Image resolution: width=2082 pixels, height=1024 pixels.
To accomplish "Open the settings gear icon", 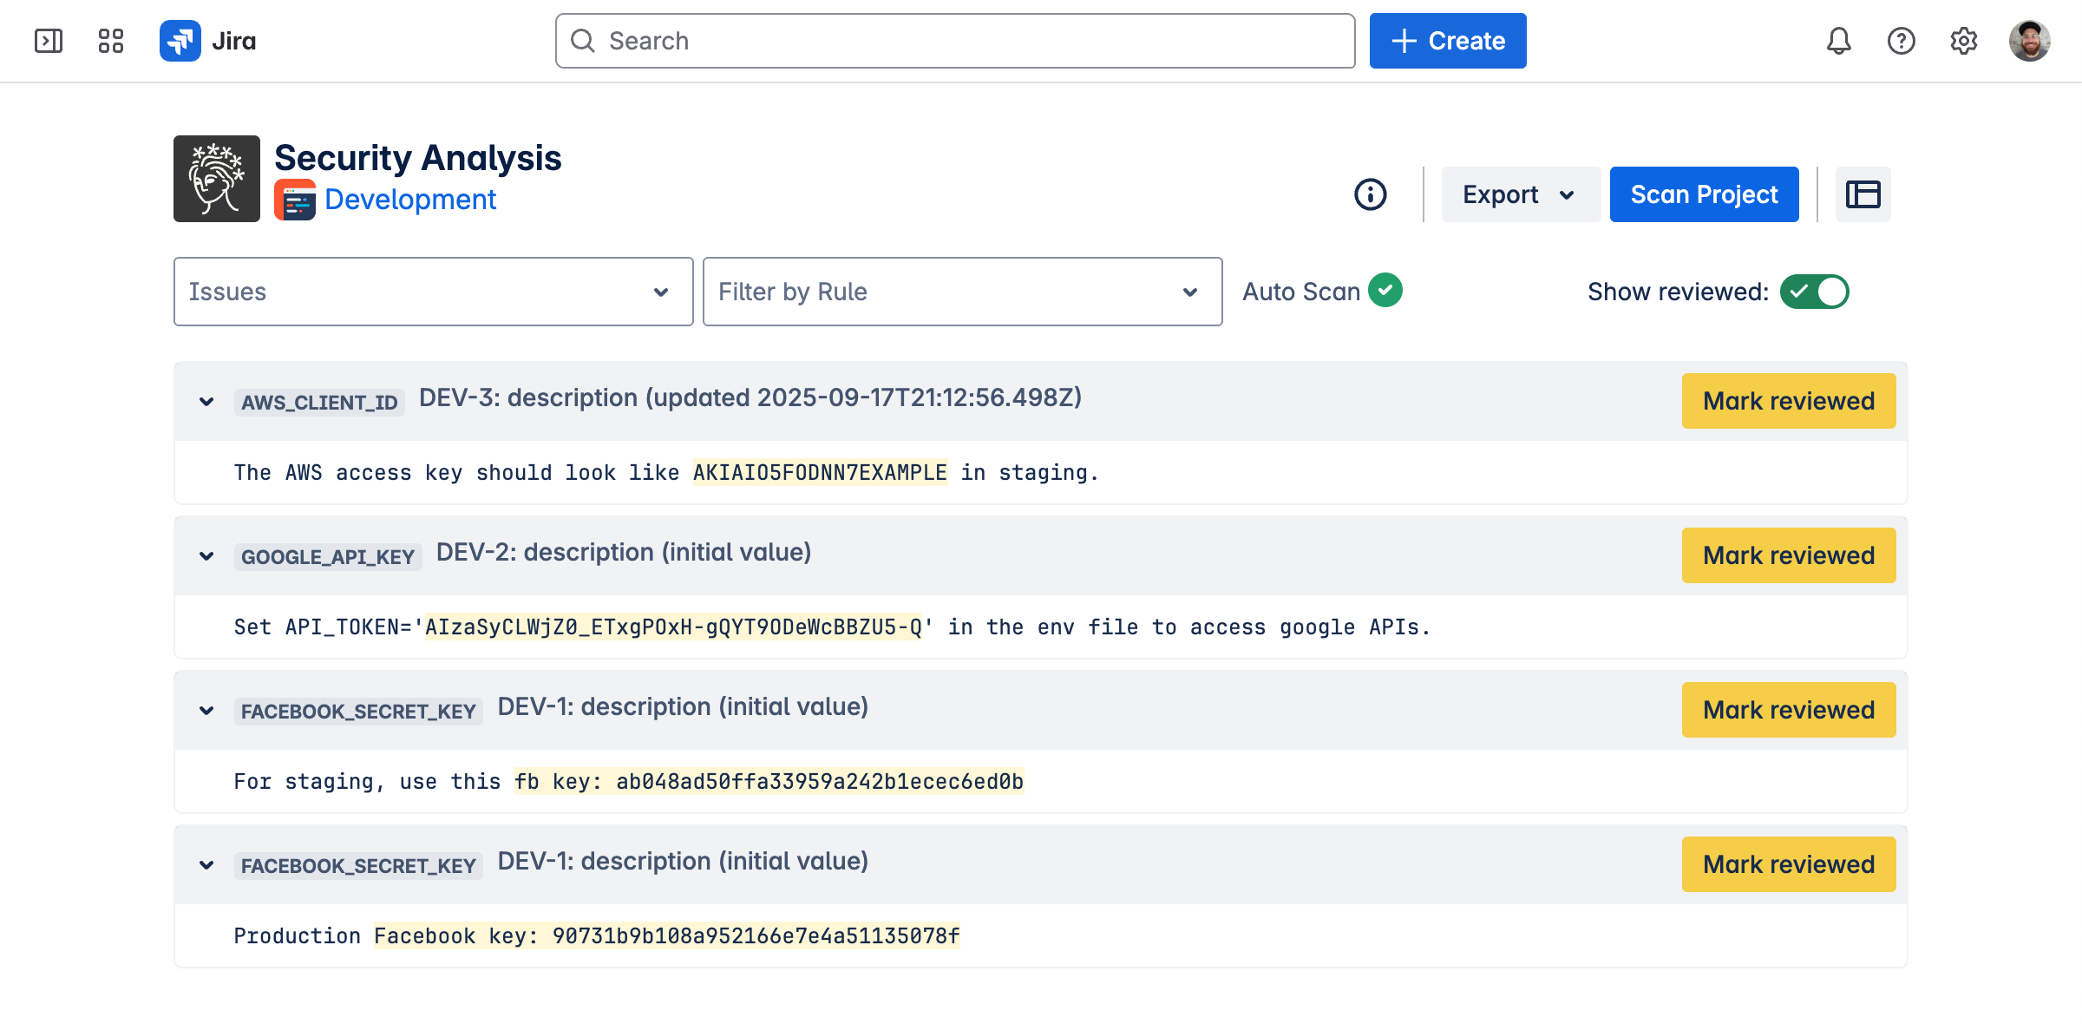I will point(1963,41).
